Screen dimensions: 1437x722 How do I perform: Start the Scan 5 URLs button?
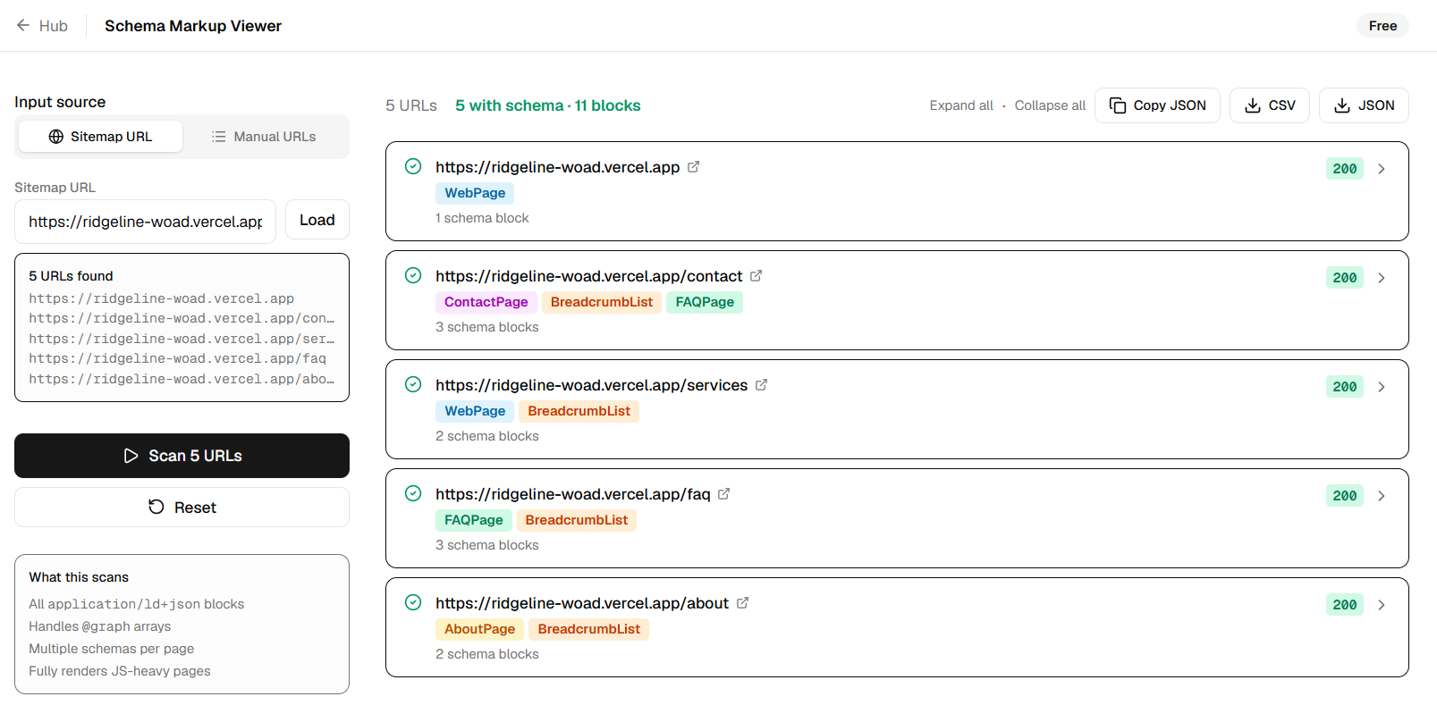[182, 456]
